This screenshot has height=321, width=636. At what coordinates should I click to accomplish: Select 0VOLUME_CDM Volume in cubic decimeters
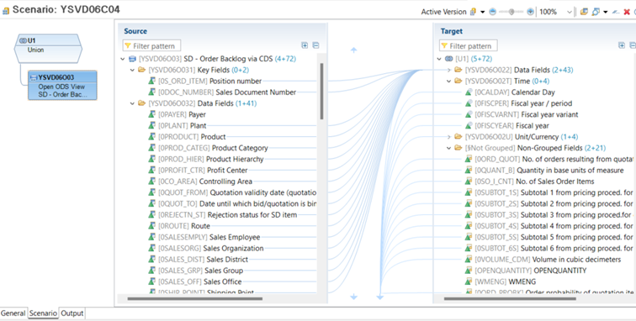pyautogui.click(x=543, y=260)
